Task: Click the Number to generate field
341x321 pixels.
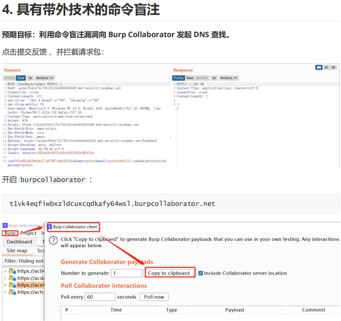Action: pyautogui.click(x=126, y=273)
